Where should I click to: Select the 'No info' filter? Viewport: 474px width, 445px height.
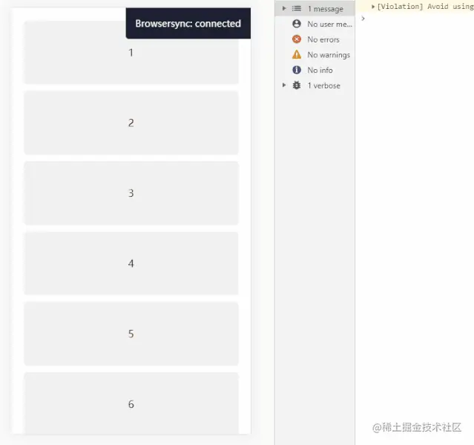click(x=315, y=71)
